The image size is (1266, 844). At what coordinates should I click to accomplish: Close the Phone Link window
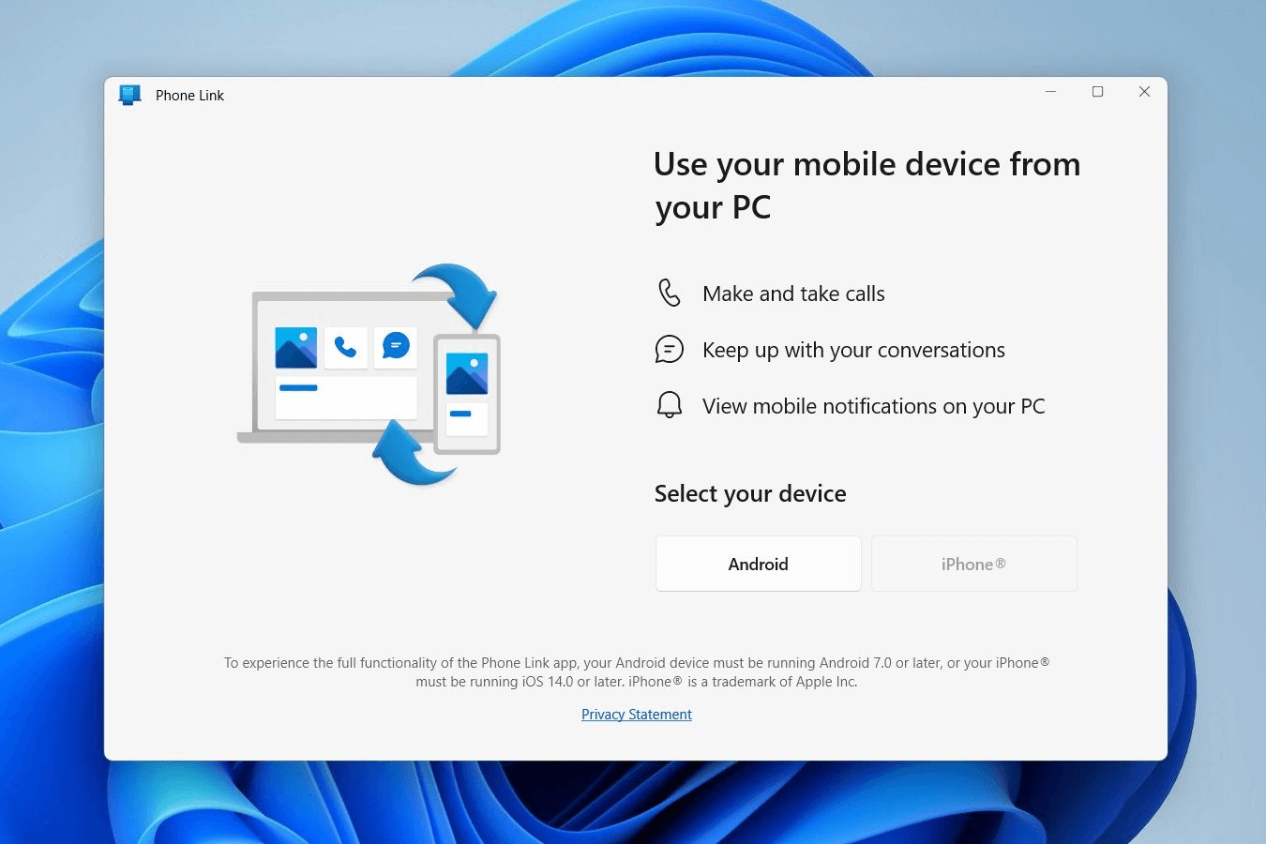coord(1144,92)
